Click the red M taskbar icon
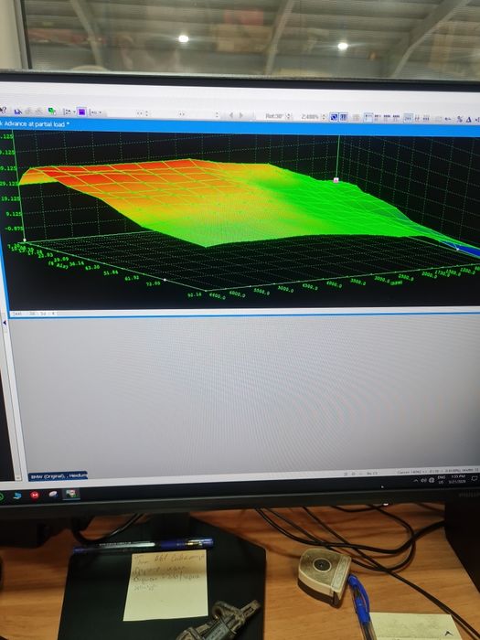 click(x=35, y=496)
